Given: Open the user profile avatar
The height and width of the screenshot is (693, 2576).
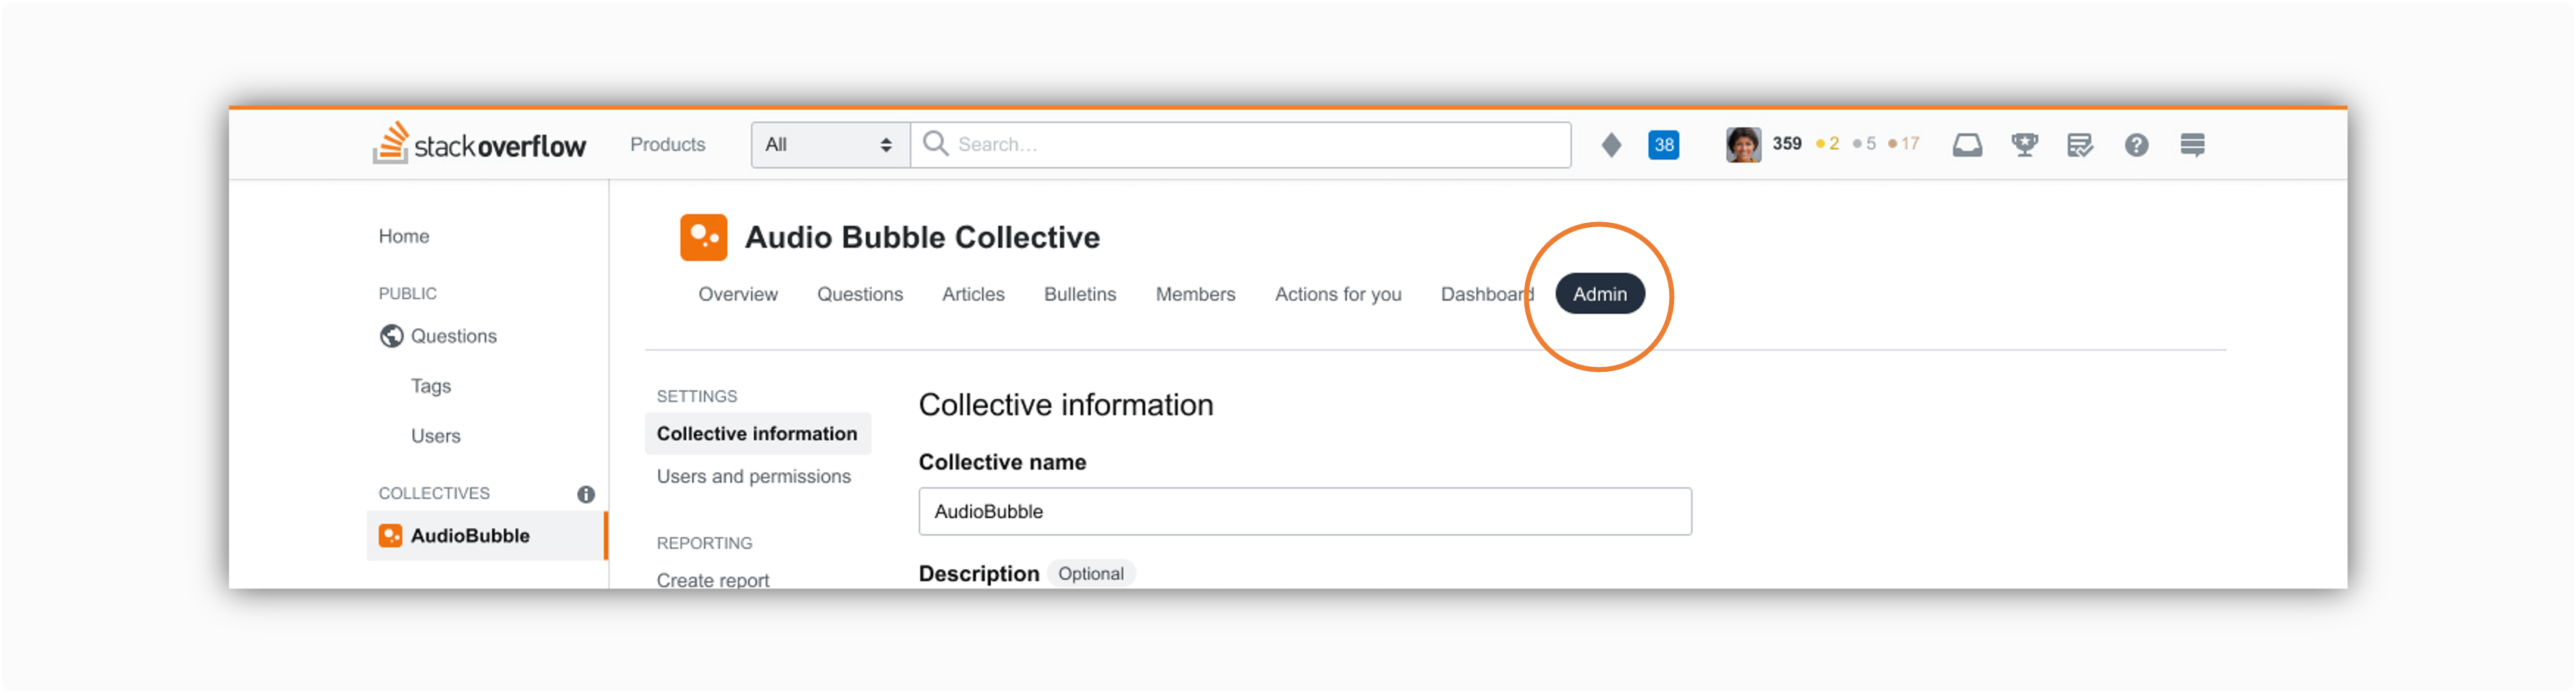Looking at the screenshot, I should [1743, 144].
